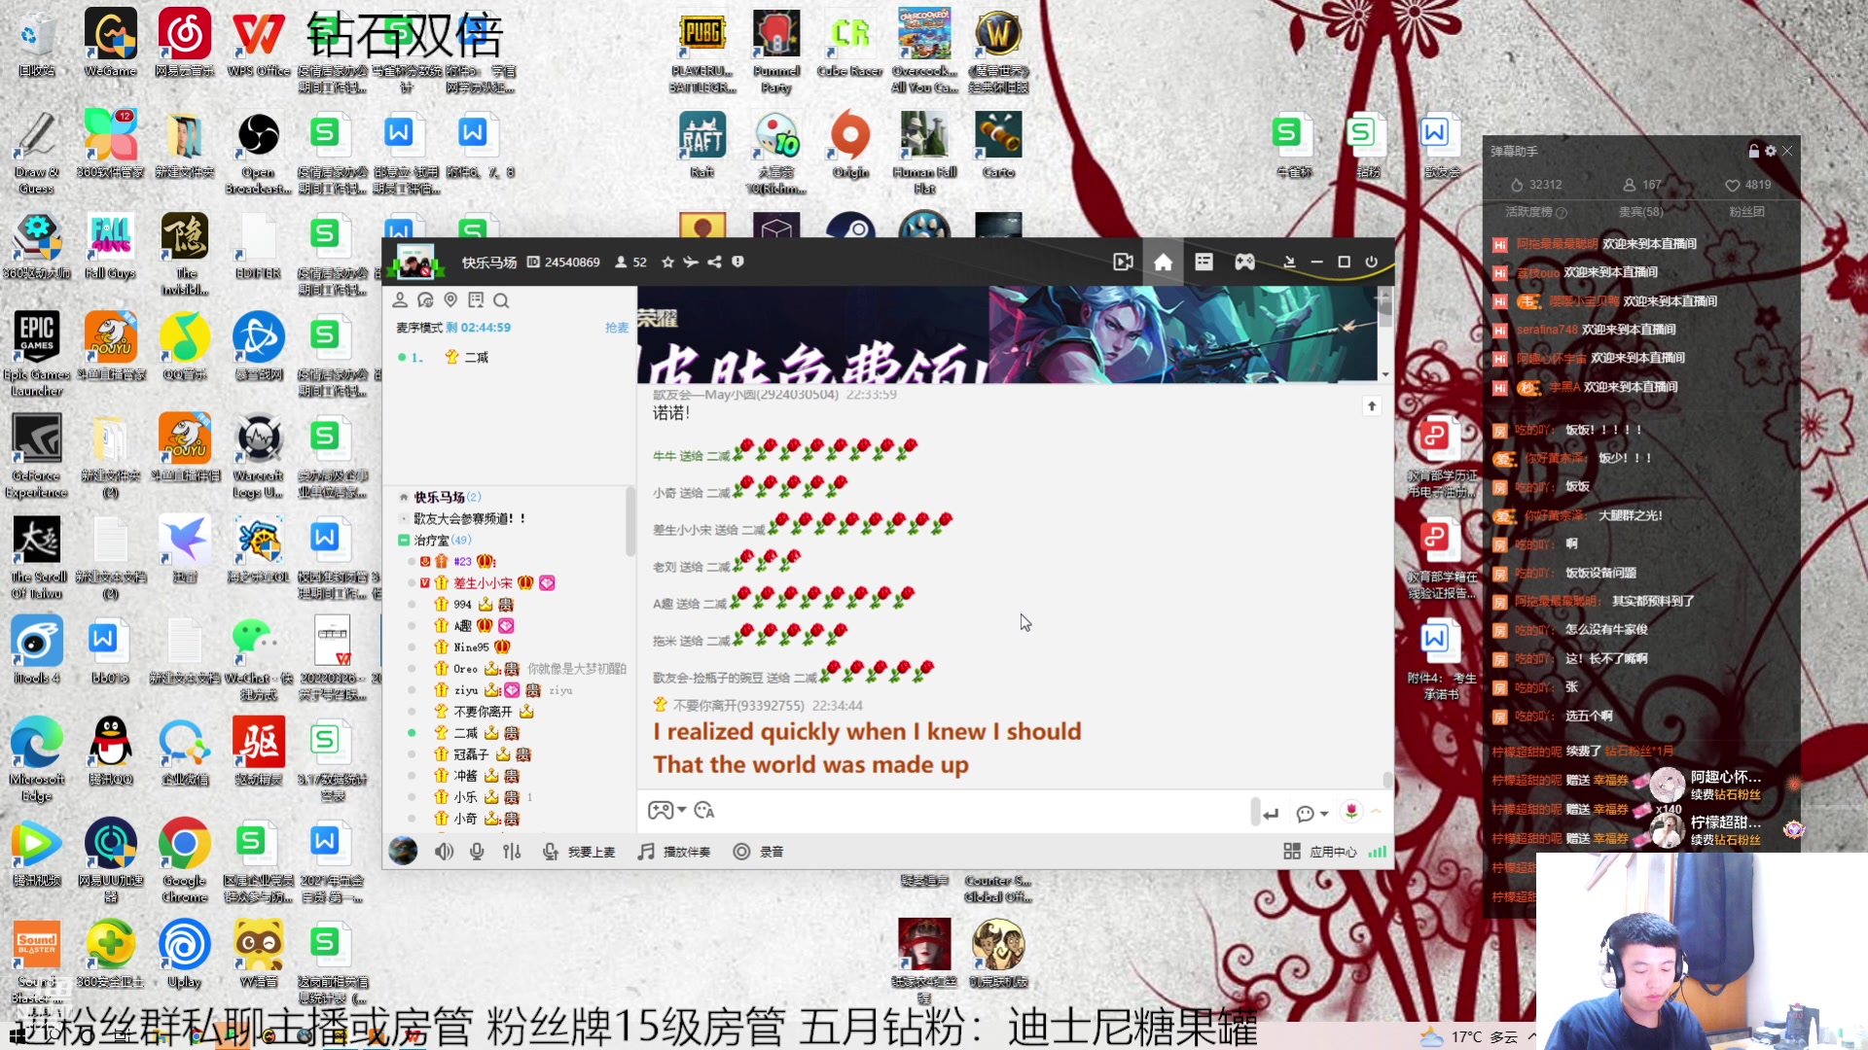Open PUBG desktop shortcut
Screen dimensions: 1868x1050
(701, 52)
